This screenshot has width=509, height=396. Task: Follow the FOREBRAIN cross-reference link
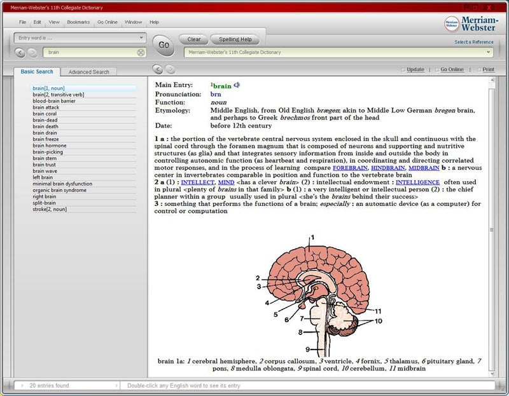[x=350, y=168]
